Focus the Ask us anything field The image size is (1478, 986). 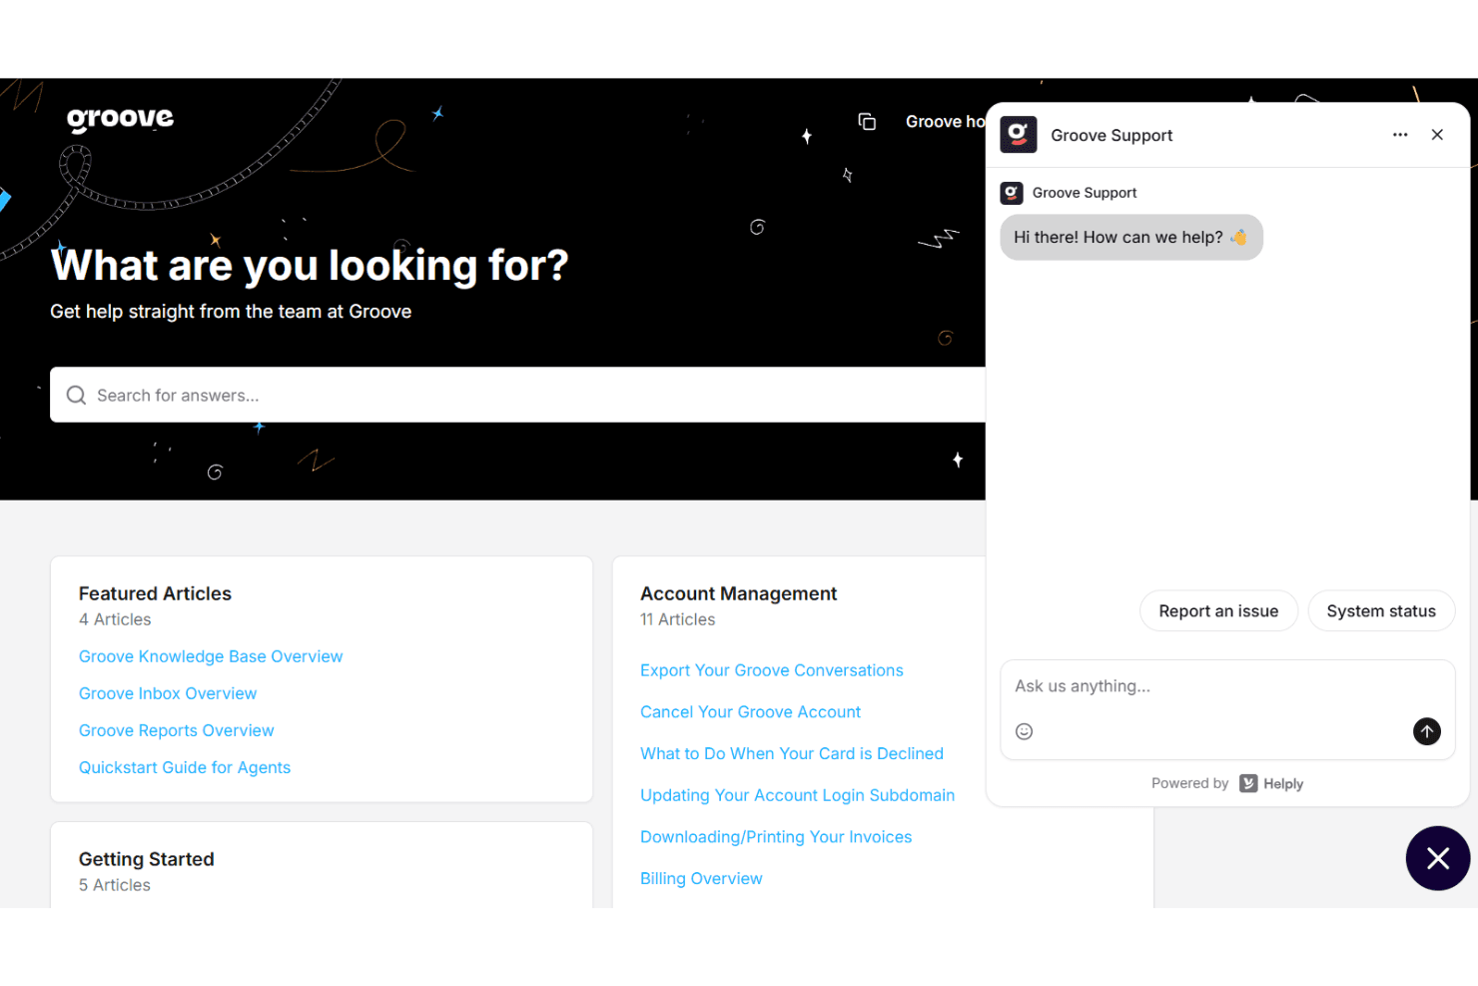point(1226,686)
